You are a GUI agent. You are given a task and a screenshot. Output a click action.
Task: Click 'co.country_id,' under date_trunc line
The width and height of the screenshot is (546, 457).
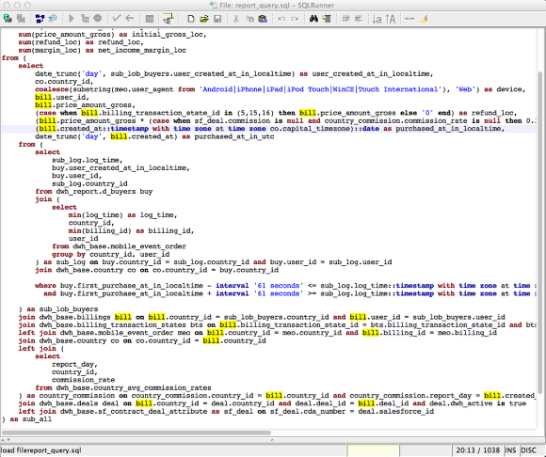tap(64, 82)
